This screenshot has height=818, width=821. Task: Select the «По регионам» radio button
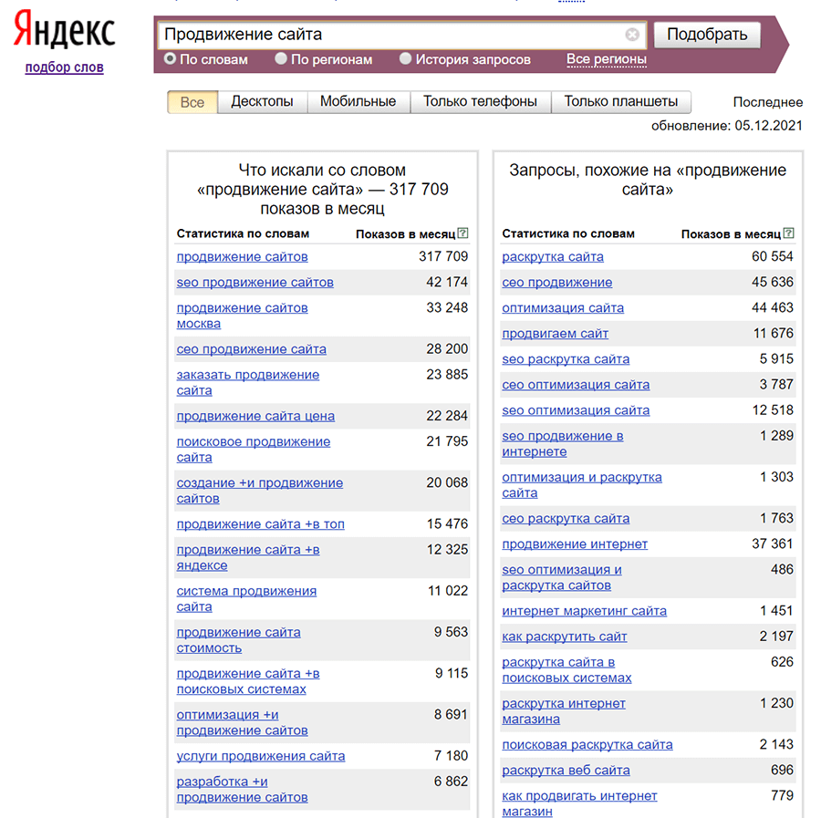281,58
